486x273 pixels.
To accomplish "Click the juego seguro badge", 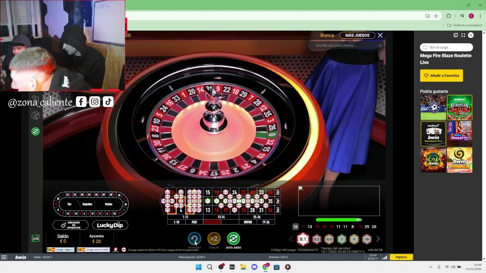I will [60, 249].
